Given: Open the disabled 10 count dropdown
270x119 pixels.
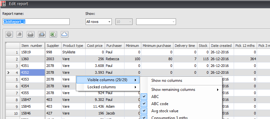Looking at the screenshot, I should click(x=124, y=22).
